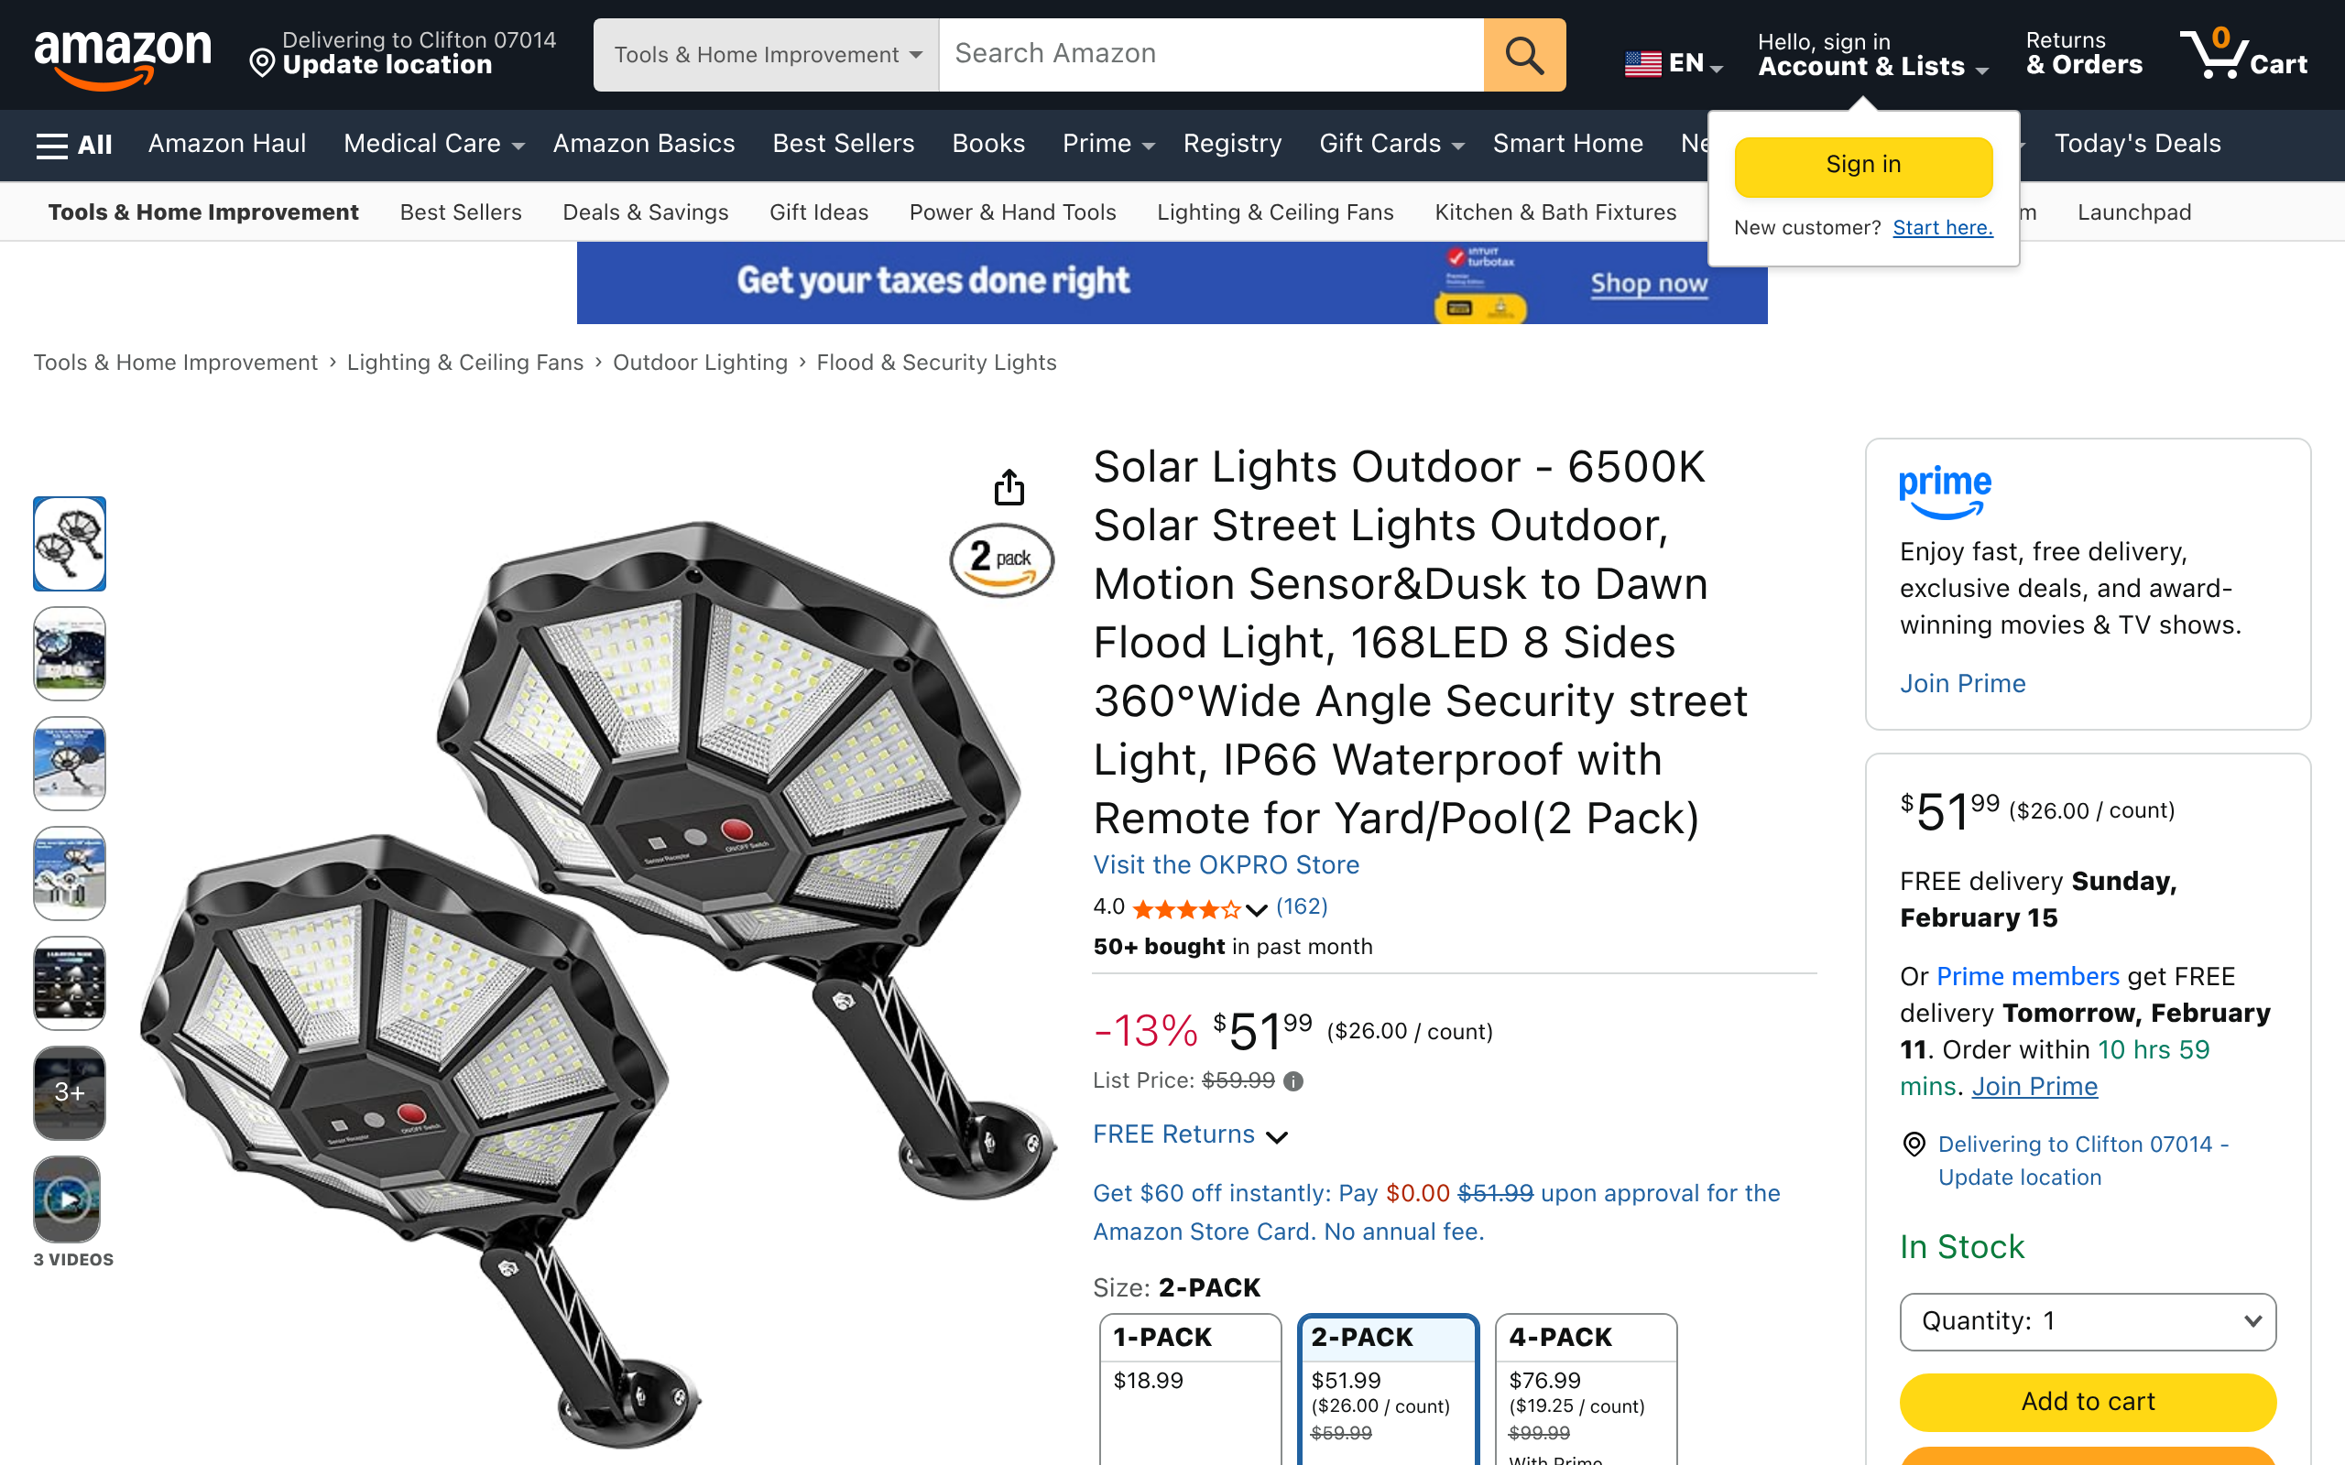Expand the FREE Returns chevron
The width and height of the screenshot is (2345, 1465).
coord(1277,1136)
